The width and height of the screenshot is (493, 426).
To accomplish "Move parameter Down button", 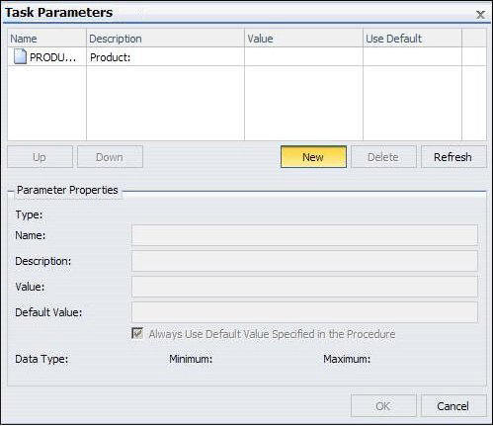I will point(110,157).
